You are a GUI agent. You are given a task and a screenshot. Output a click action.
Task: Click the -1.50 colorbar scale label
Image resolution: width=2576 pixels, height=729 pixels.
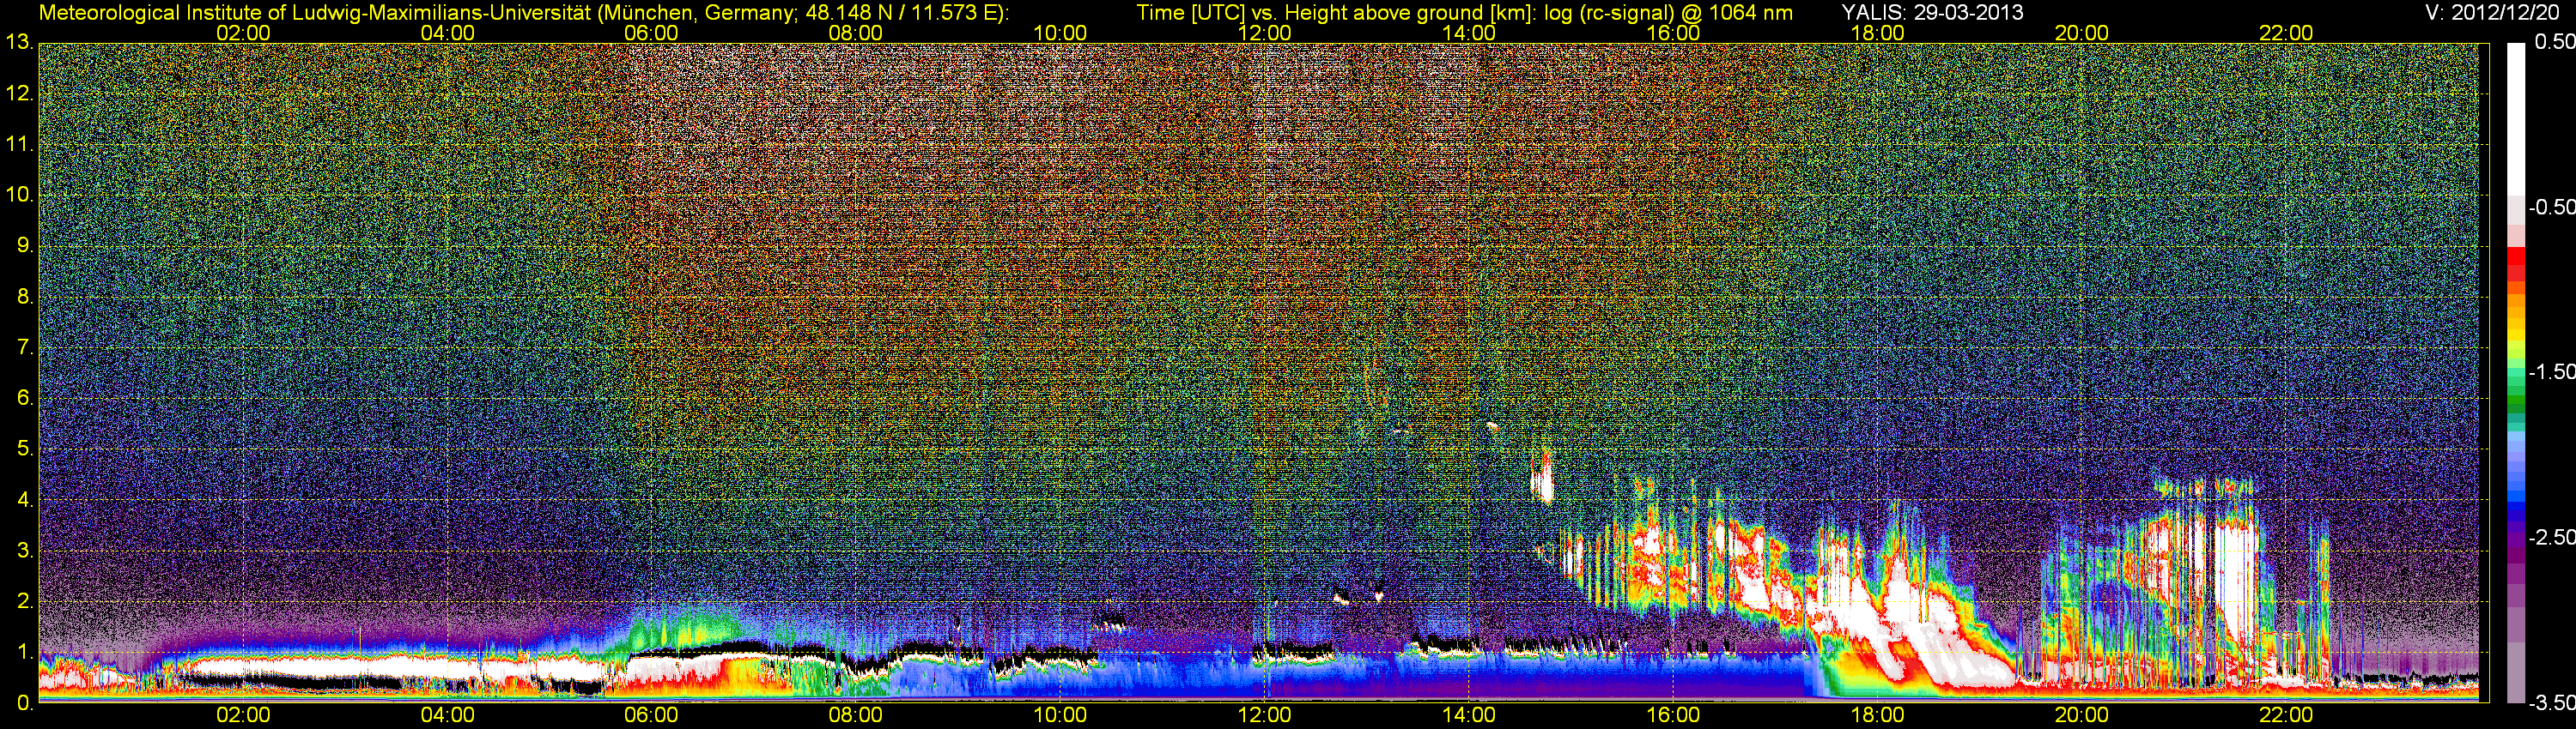(2551, 371)
